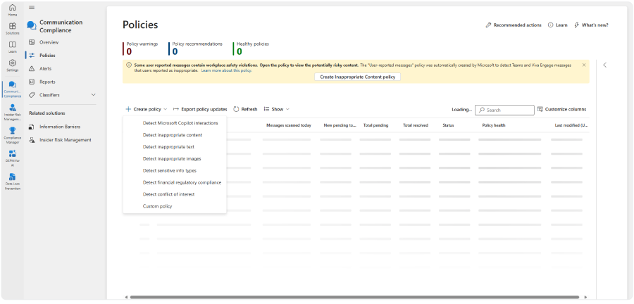Open What's new?
Image resolution: width=634 pixels, height=304 pixels.
pos(591,25)
